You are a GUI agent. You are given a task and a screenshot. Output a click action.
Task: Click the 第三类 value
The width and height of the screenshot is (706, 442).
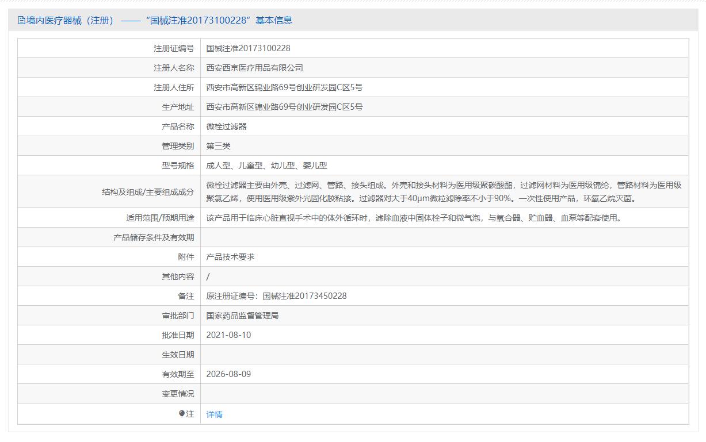pos(219,146)
